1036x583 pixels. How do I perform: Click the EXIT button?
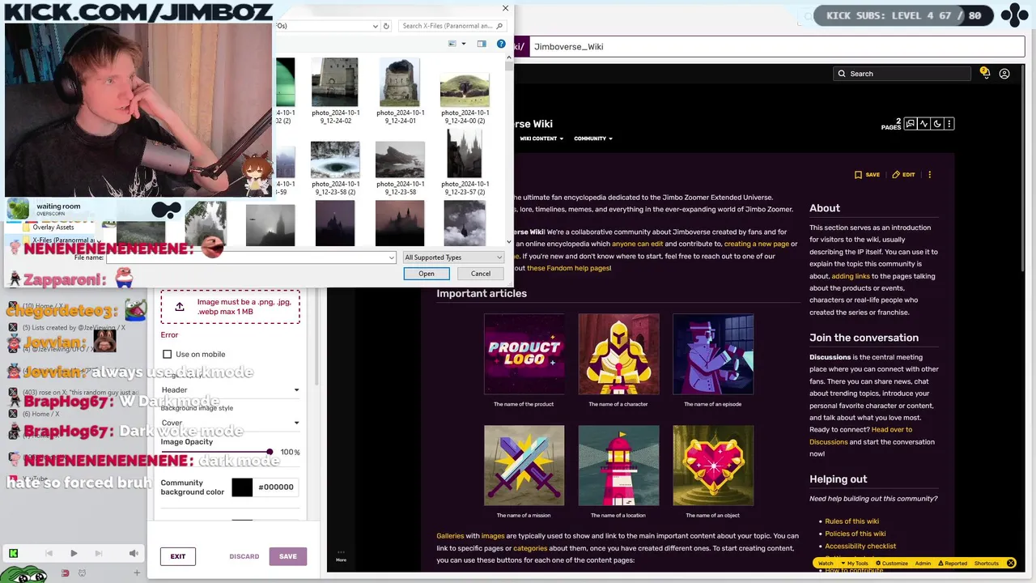178,556
